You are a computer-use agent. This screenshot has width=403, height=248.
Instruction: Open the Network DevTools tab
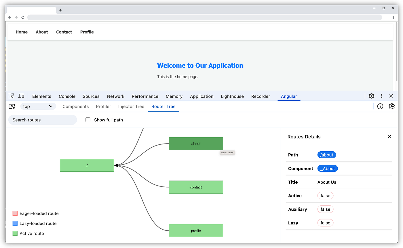tap(116, 96)
